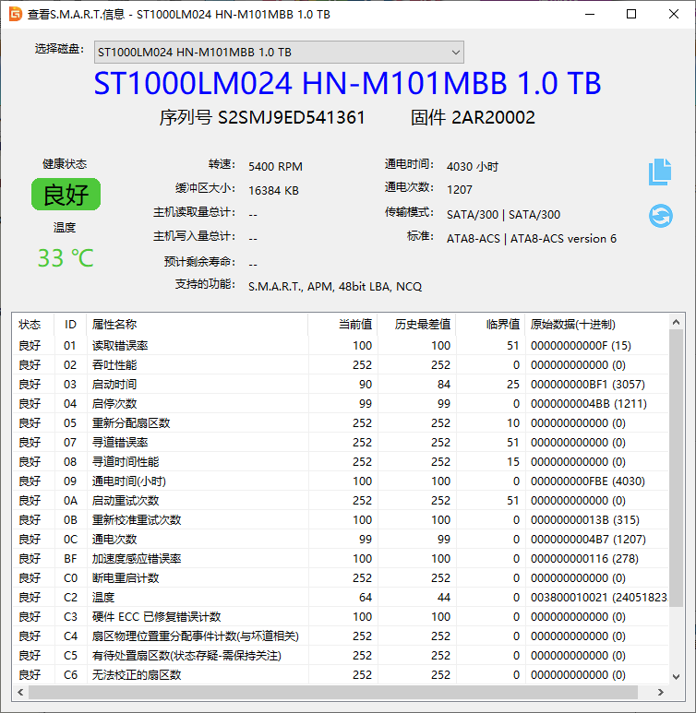696x713 pixels.
Task: Click raw value 003800010021 in 温度 row
Action: click(x=598, y=597)
